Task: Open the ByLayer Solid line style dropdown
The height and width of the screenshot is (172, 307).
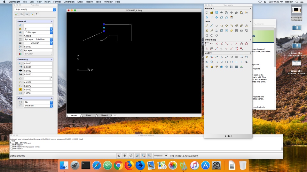Action: (38, 39)
